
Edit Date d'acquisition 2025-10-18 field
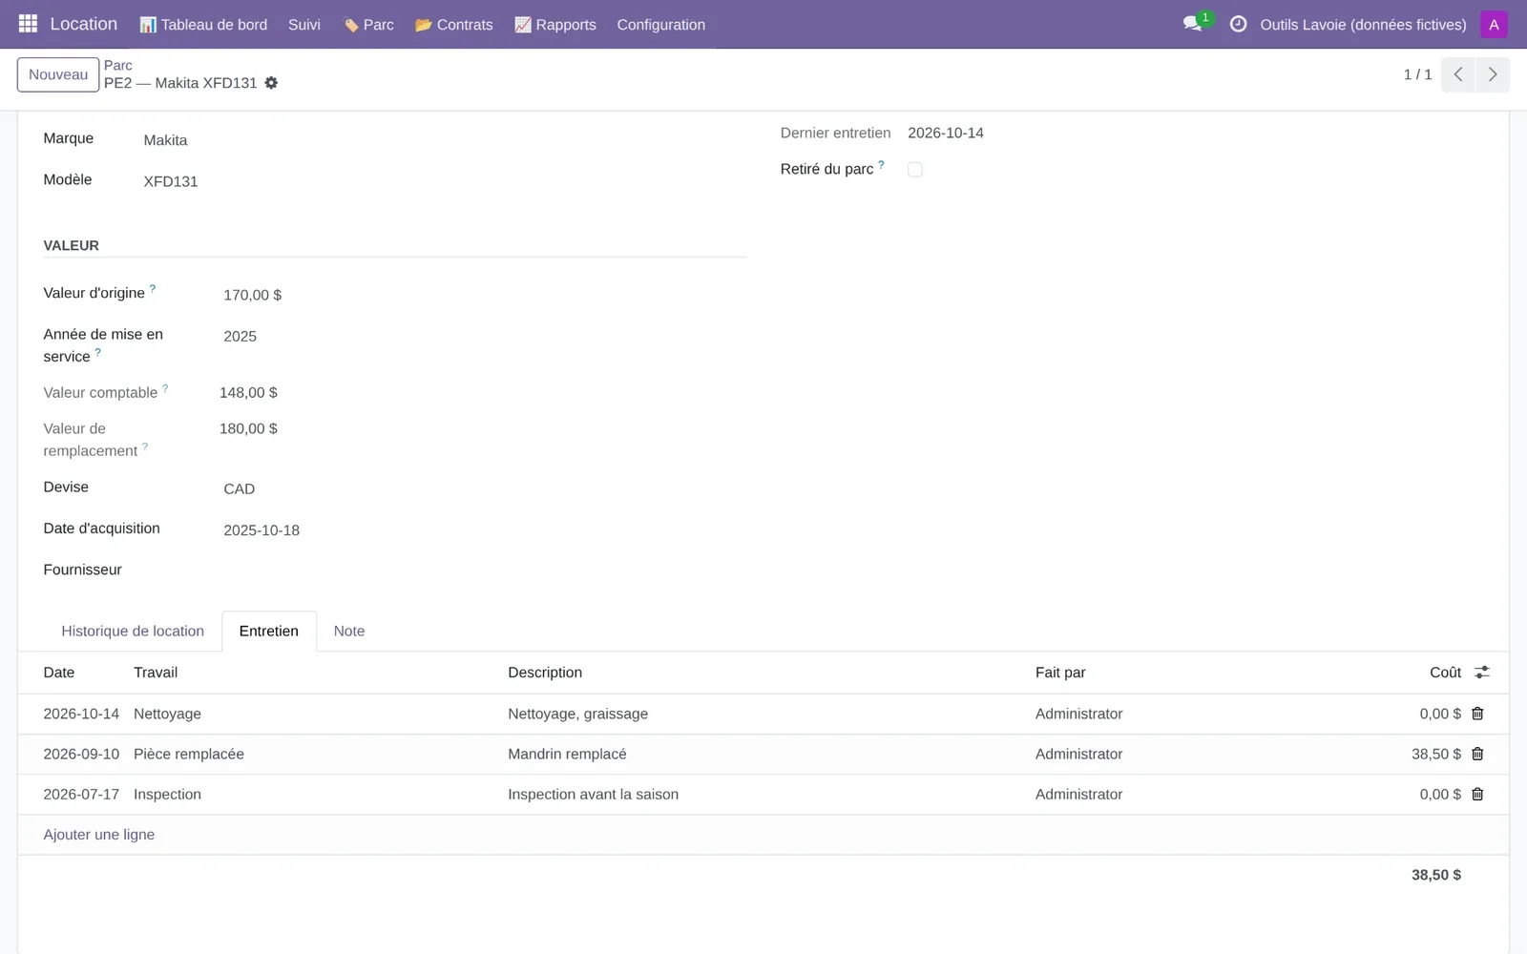point(482,530)
